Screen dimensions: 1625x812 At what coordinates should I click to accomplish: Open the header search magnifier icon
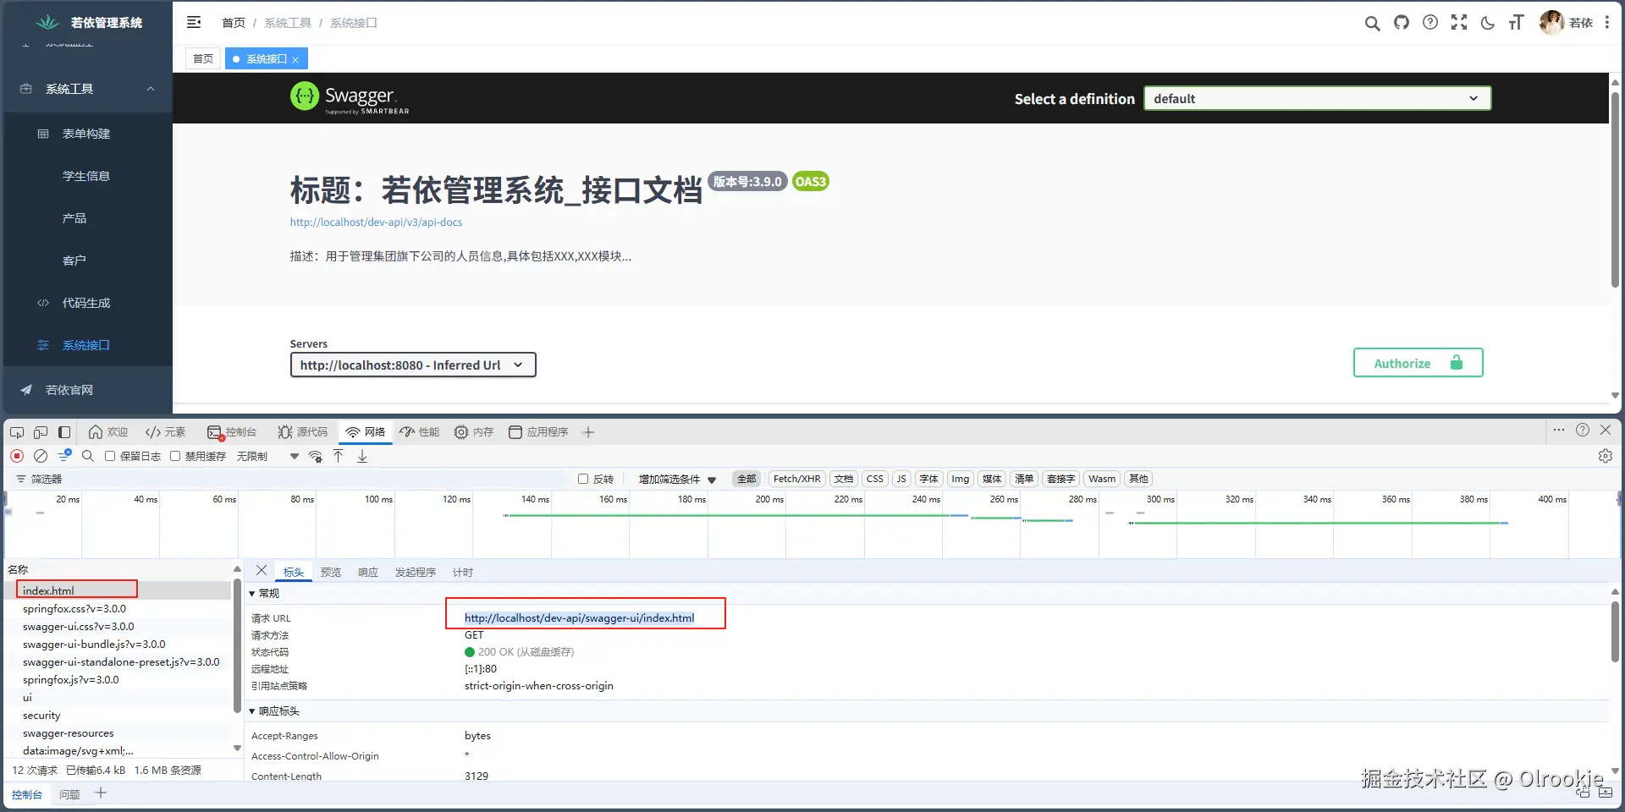tap(1372, 23)
